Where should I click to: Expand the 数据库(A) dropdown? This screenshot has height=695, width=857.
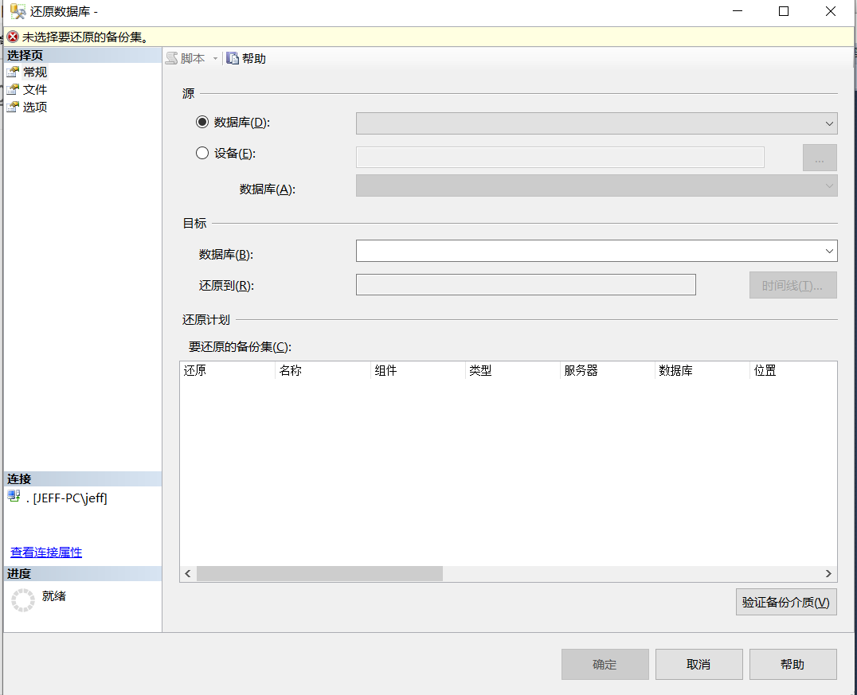pos(829,185)
